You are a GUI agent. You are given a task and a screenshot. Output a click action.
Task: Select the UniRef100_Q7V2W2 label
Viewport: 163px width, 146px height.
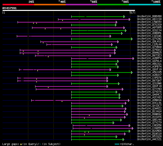click(149, 39)
